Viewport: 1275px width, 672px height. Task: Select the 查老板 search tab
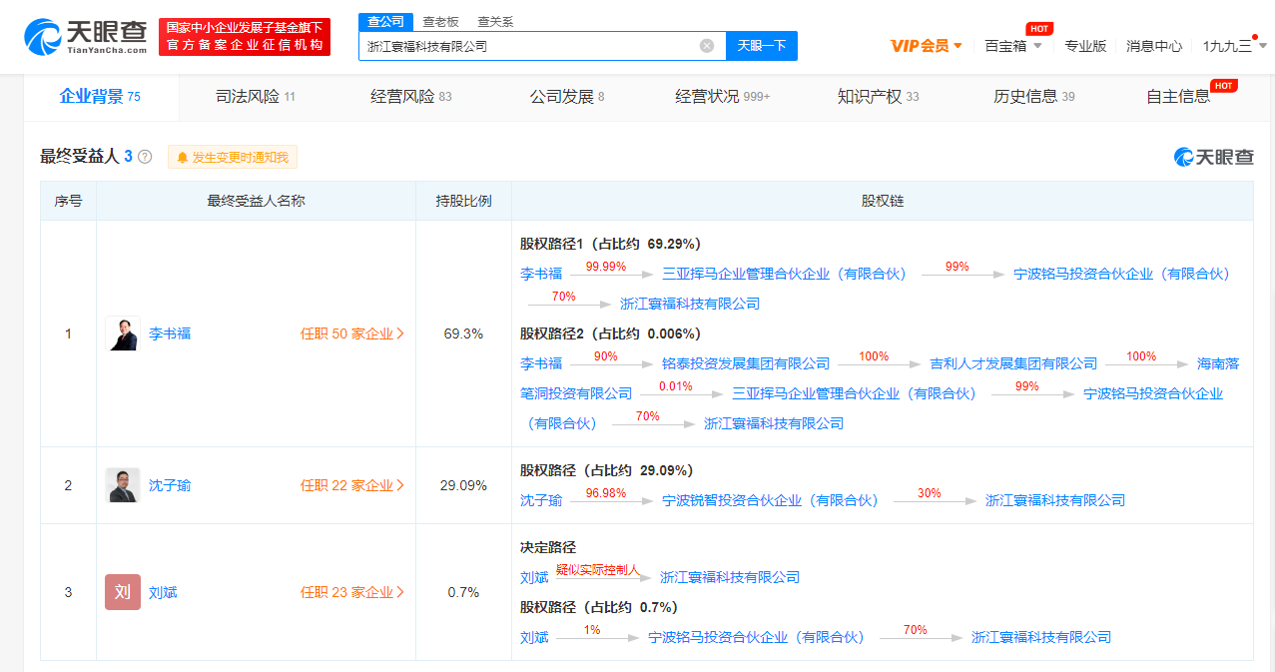tap(440, 21)
